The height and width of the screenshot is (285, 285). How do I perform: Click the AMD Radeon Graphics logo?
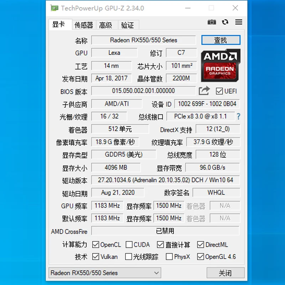pyautogui.click(x=221, y=65)
